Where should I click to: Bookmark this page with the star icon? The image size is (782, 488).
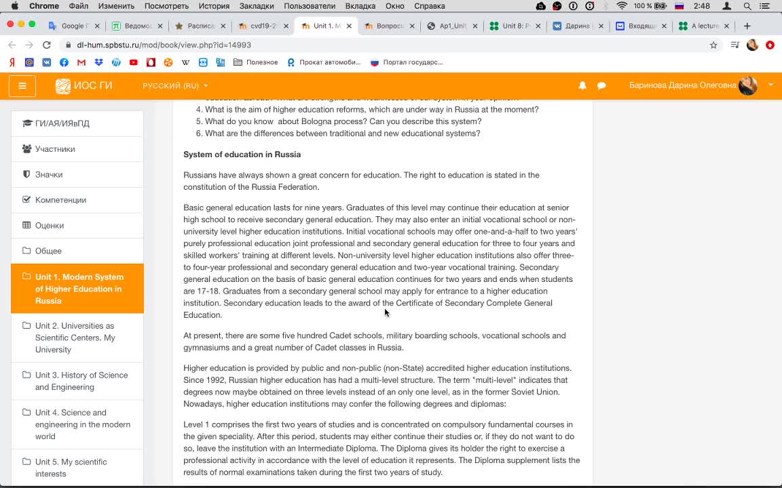713,45
